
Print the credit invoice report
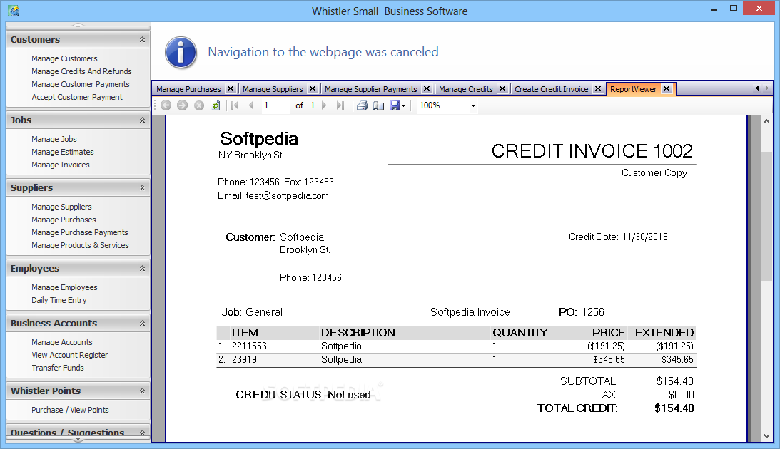tap(362, 105)
